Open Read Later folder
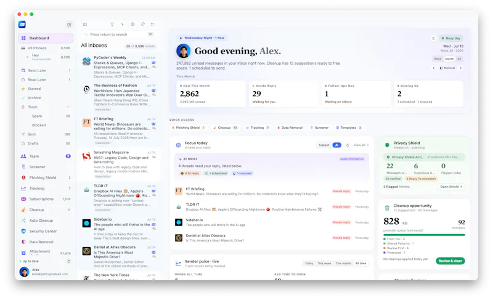Screen dimensions: 493x300 point(46,79)
